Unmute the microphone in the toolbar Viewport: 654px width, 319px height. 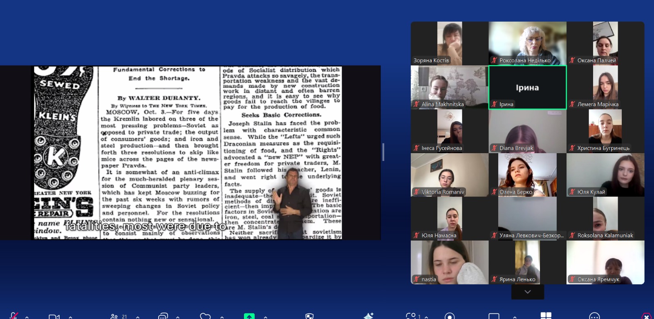tap(13, 316)
